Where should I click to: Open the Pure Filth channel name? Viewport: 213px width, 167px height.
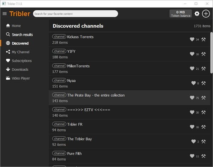75,153
